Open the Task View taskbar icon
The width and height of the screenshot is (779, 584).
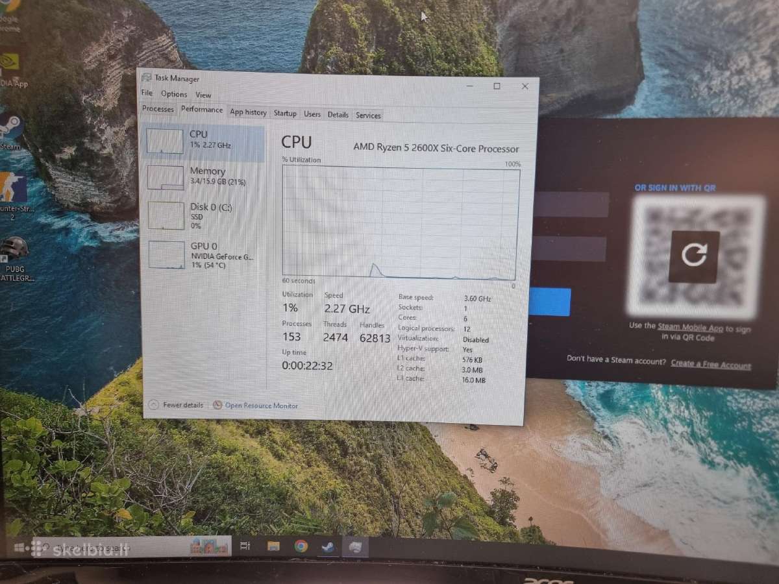point(245,546)
